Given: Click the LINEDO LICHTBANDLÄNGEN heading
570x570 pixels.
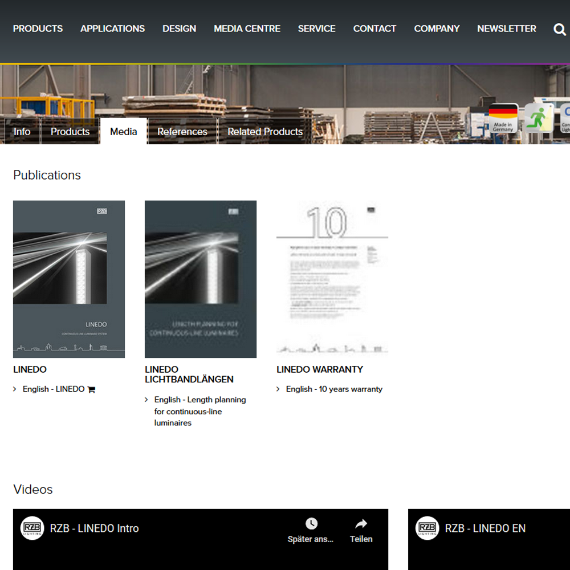Looking at the screenshot, I should (x=189, y=374).
